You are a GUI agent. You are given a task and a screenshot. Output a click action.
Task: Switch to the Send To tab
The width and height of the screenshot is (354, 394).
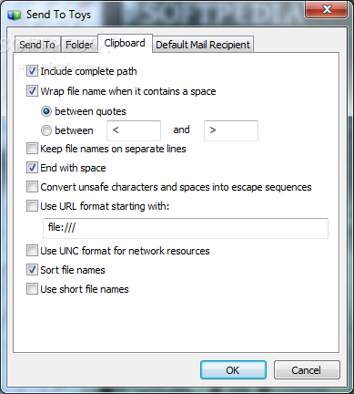pyautogui.click(x=37, y=45)
